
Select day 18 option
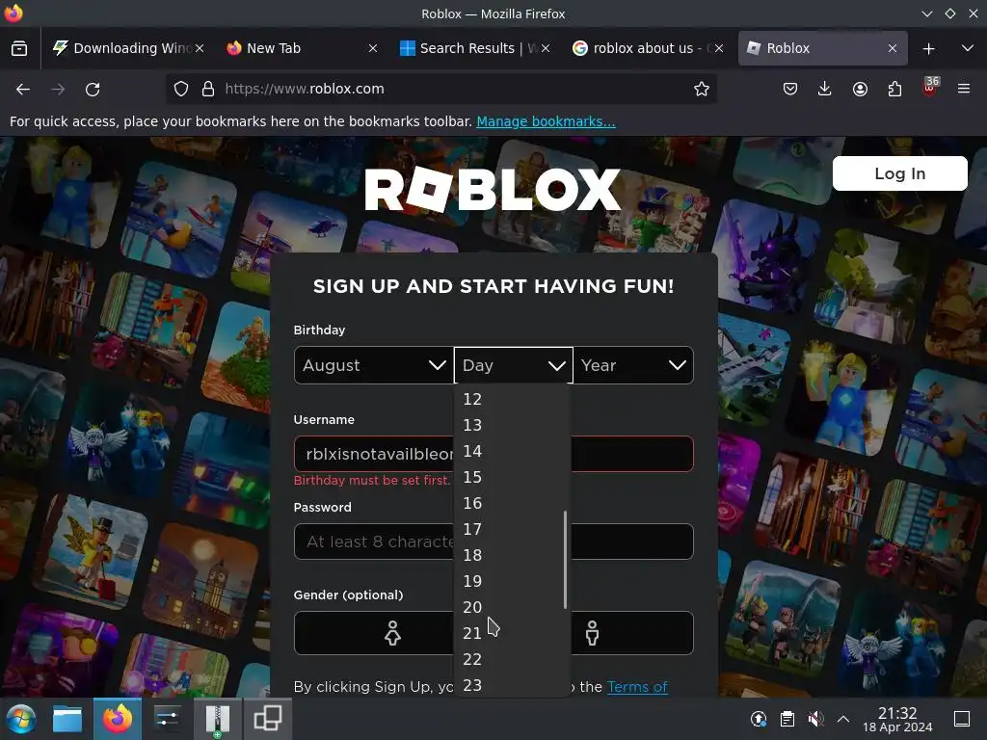(512, 555)
